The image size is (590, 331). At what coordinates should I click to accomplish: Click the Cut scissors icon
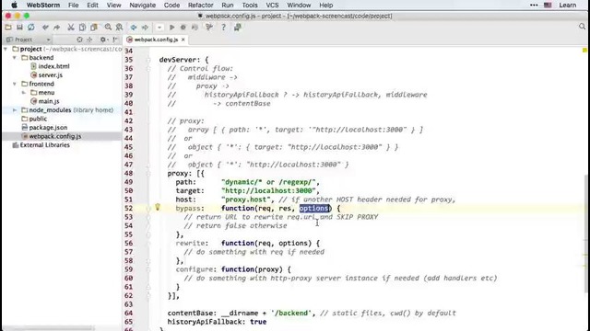coord(71,28)
